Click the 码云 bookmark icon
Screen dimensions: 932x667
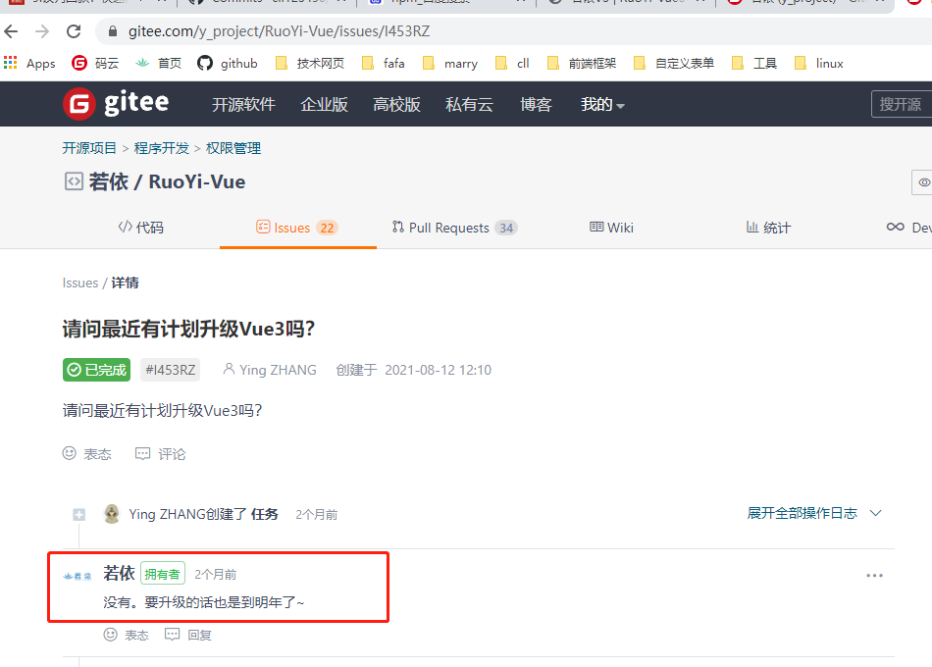[x=78, y=62]
